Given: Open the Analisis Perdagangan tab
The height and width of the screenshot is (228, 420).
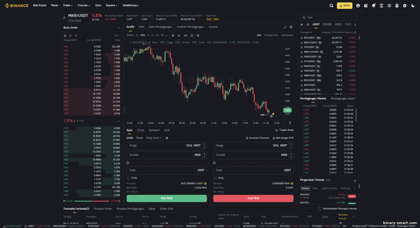Looking at the screenshot, I should click(190, 27).
